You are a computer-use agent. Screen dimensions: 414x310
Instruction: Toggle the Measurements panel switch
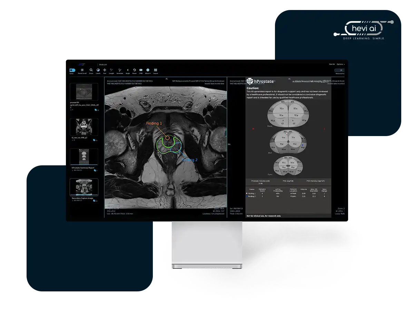point(339,71)
